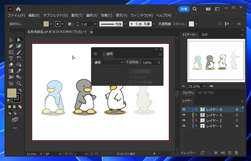Reset to default fill and stroke
Viewport: 251px width, 161px height.
point(9,101)
